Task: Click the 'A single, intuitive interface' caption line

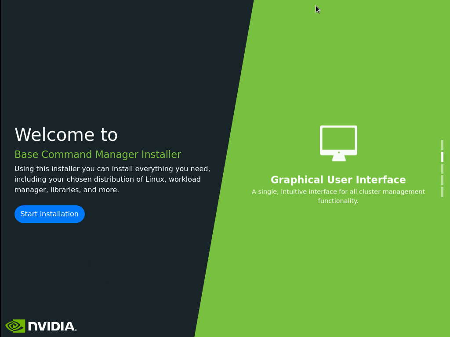Action: point(338,192)
